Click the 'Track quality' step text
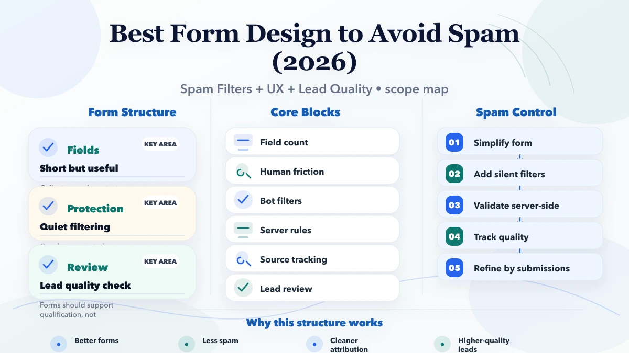 [x=501, y=237]
